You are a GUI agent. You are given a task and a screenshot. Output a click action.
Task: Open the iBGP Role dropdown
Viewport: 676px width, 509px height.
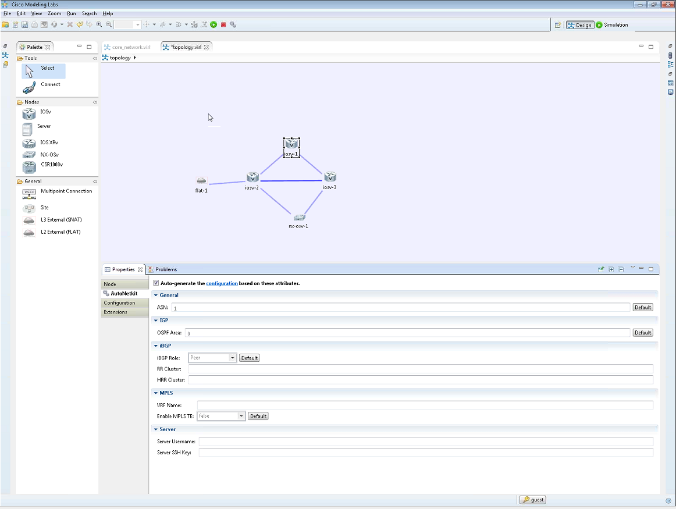tap(232, 358)
